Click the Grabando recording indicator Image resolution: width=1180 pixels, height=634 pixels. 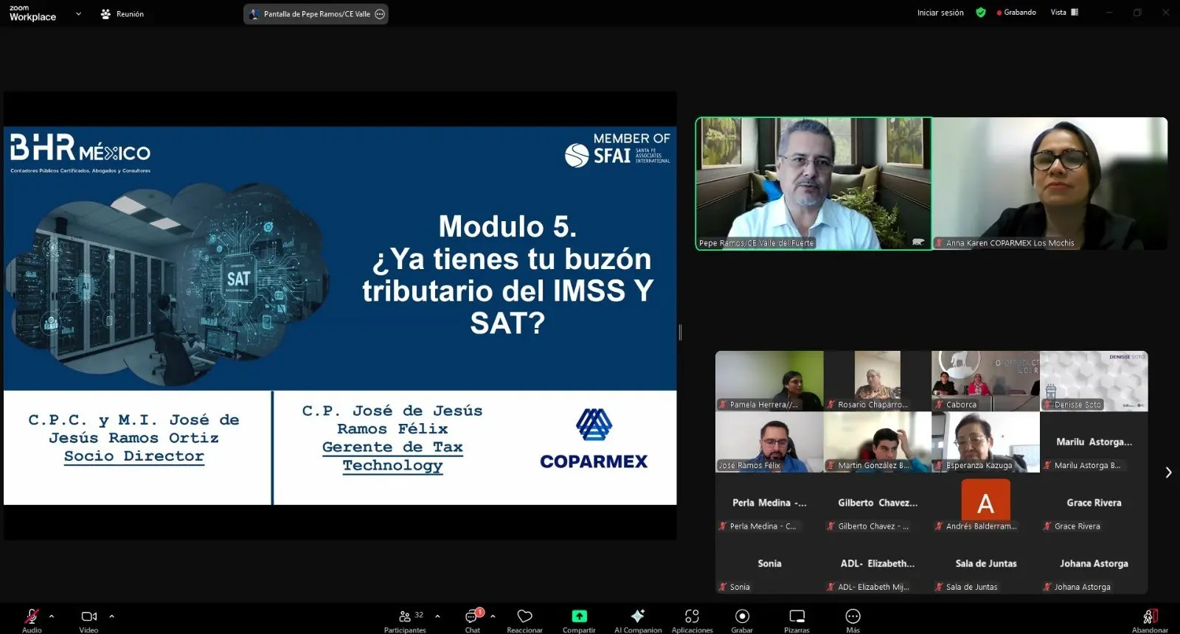coord(1016,13)
